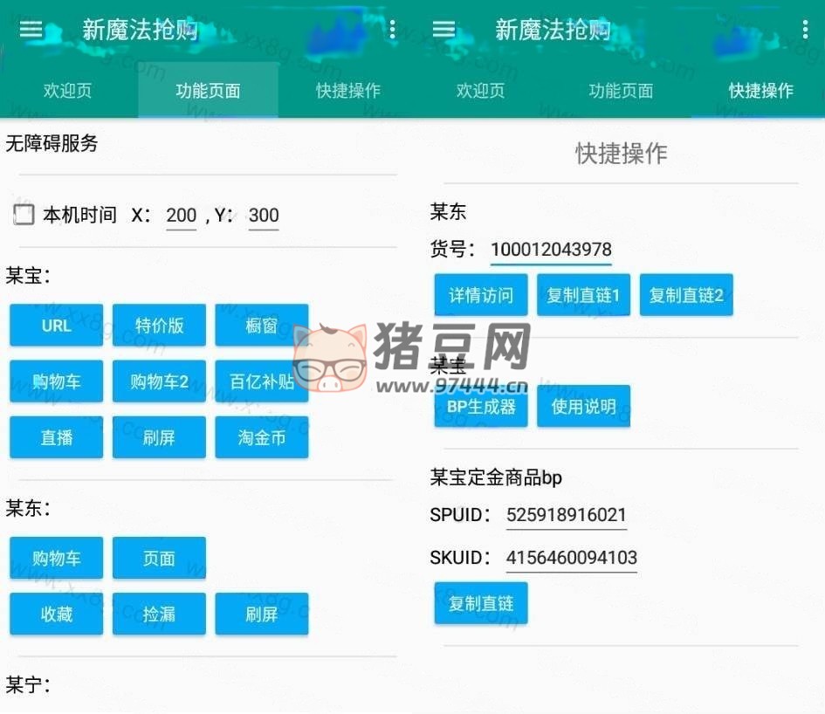The image size is (825, 714).
Task: Open the right screen three-dot overflow menu
Action: click(x=804, y=30)
